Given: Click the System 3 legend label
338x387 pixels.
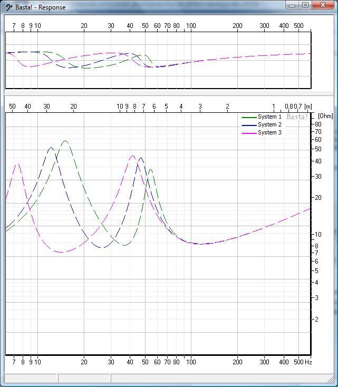Looking at the screenshot, I should pos(269,133).
